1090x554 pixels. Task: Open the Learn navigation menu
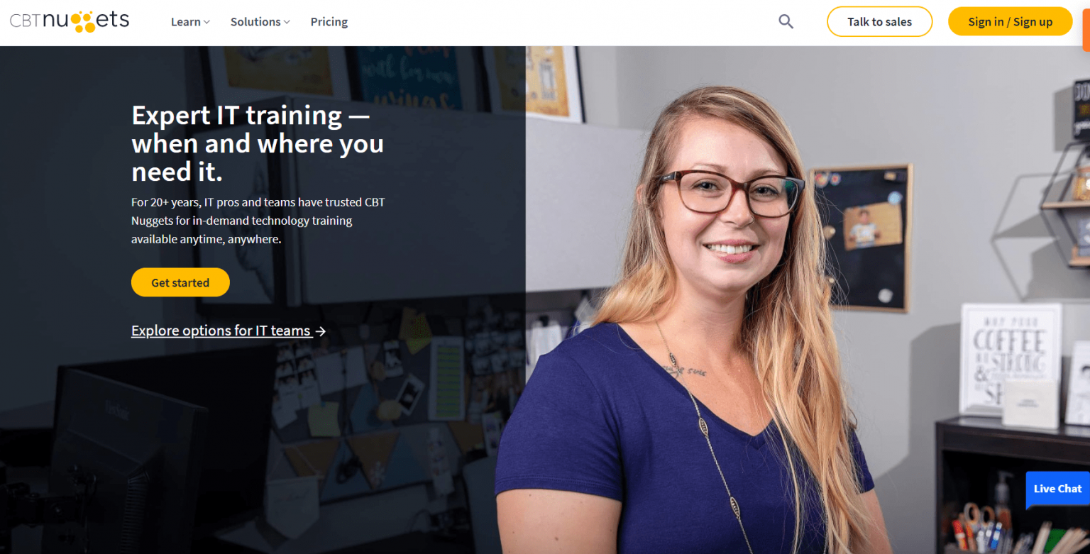[x=190, y=22]
